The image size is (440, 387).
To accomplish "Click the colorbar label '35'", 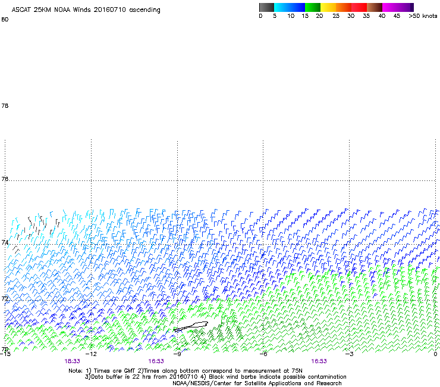I will coord(366,16).
